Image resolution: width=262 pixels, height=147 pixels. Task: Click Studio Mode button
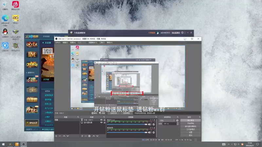(x=191, y=129)
